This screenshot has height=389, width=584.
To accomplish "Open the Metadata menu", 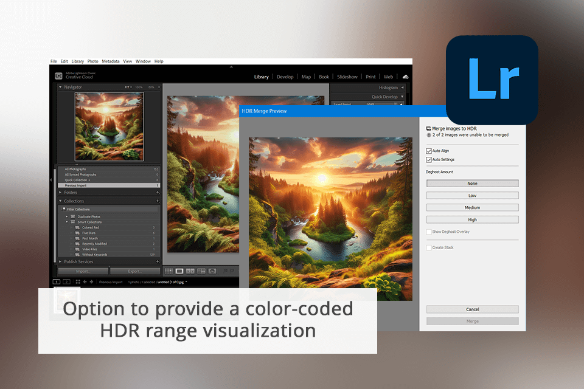I will 111,61.
